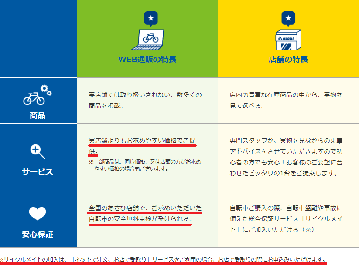
Task: Click the white heart icon above 安心保証
Action: [38, 213]
